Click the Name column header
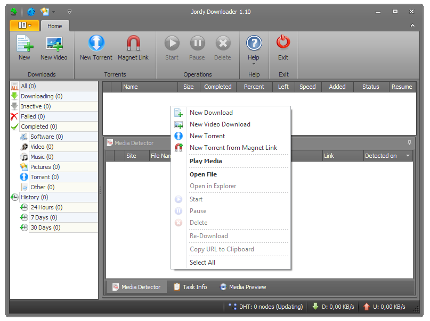Image resolution: width=430 pixels, height=321 pixels. coord(150,87)
